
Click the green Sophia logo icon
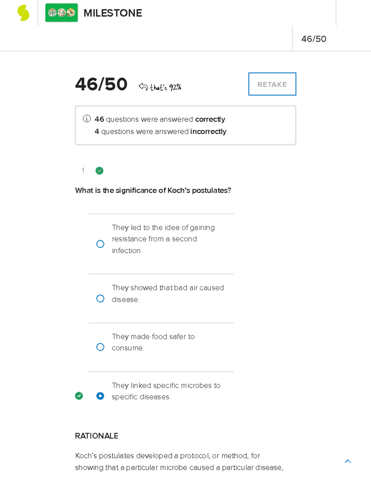pos(23,13)
